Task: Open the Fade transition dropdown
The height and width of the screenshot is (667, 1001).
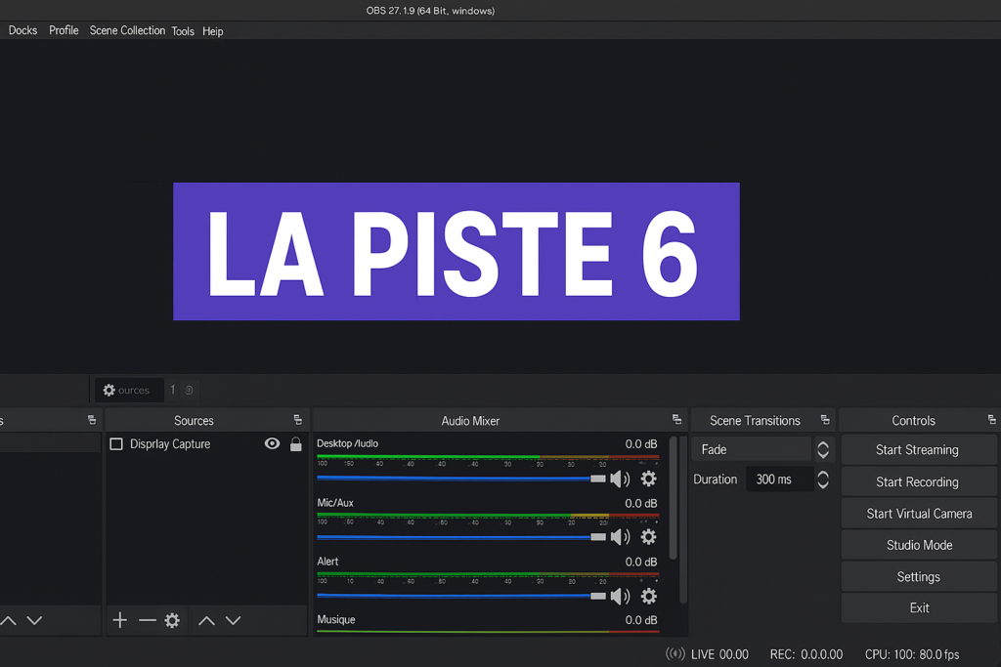Action: coord(751,449)
